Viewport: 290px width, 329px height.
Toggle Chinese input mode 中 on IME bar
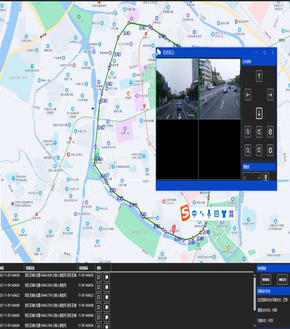click(x=194, y=213)
